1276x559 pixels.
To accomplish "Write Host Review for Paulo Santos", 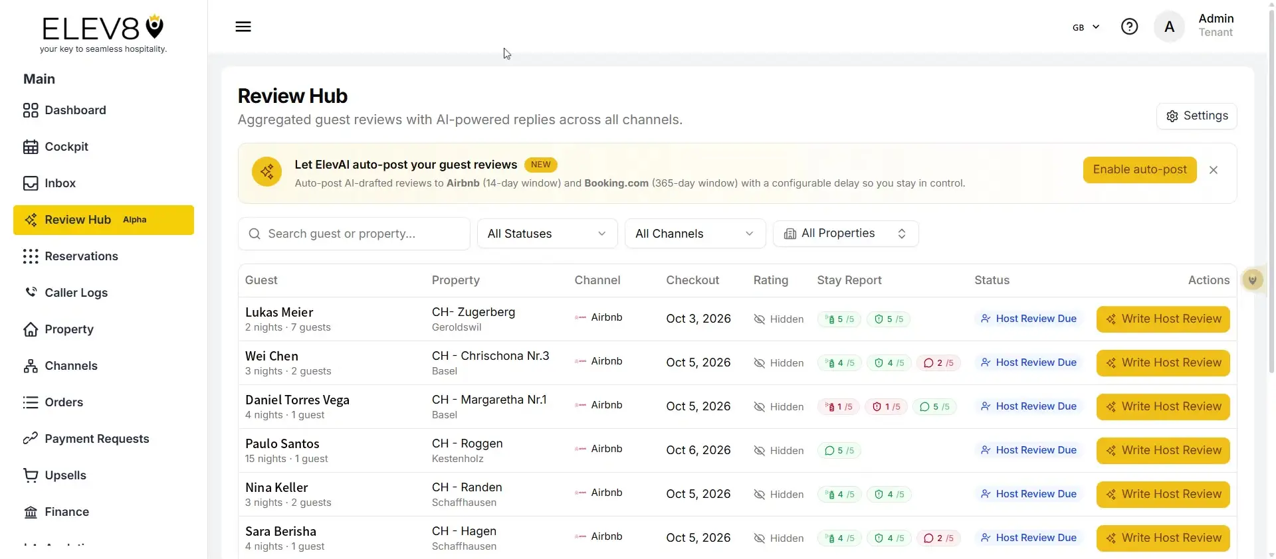I will (1163, 451).
